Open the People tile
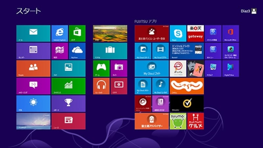263x148 pixels. tap(33, 68)
